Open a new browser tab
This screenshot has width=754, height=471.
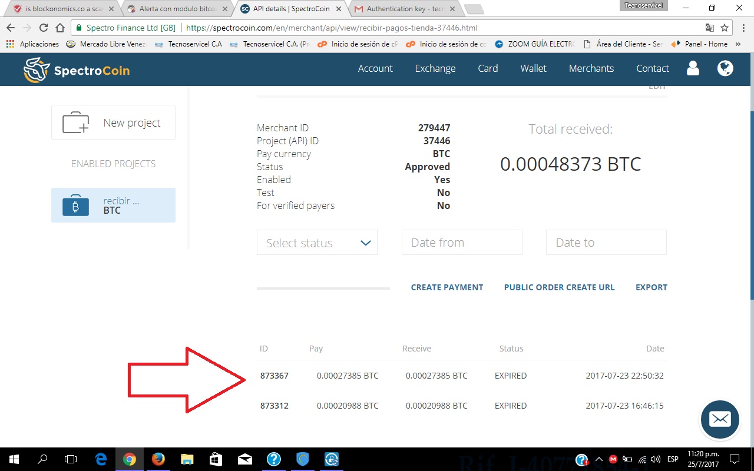[474, 9]
